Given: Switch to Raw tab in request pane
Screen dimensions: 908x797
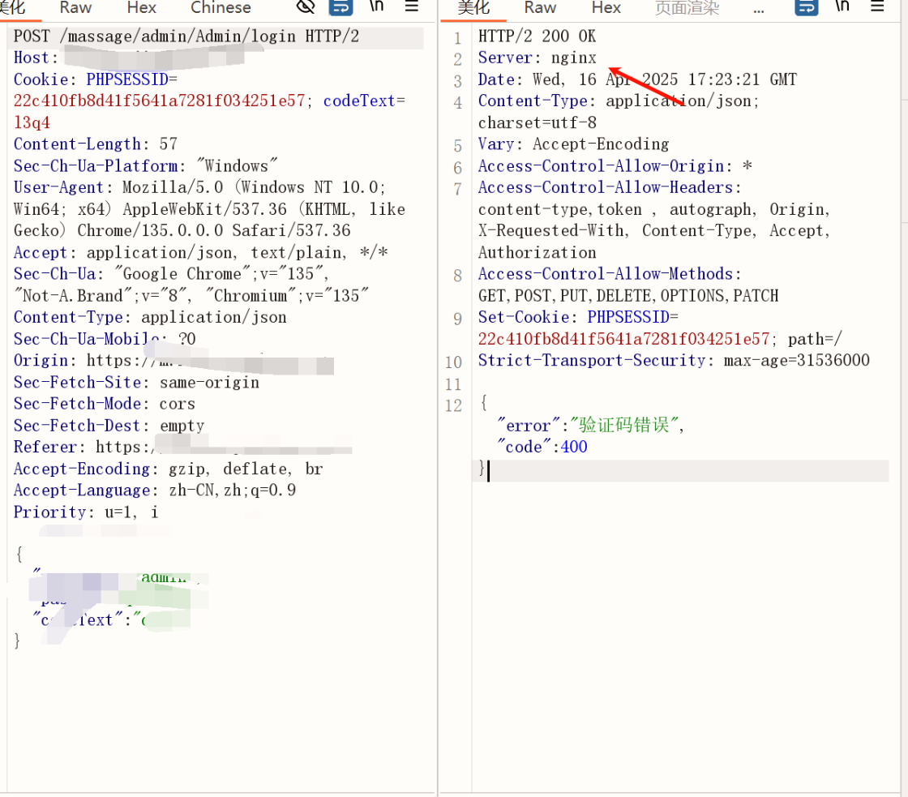Looking at the screenshot, I should 75,7.
